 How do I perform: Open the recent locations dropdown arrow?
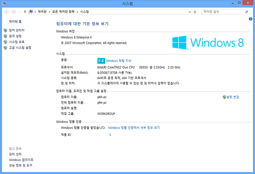coord(19,12)
